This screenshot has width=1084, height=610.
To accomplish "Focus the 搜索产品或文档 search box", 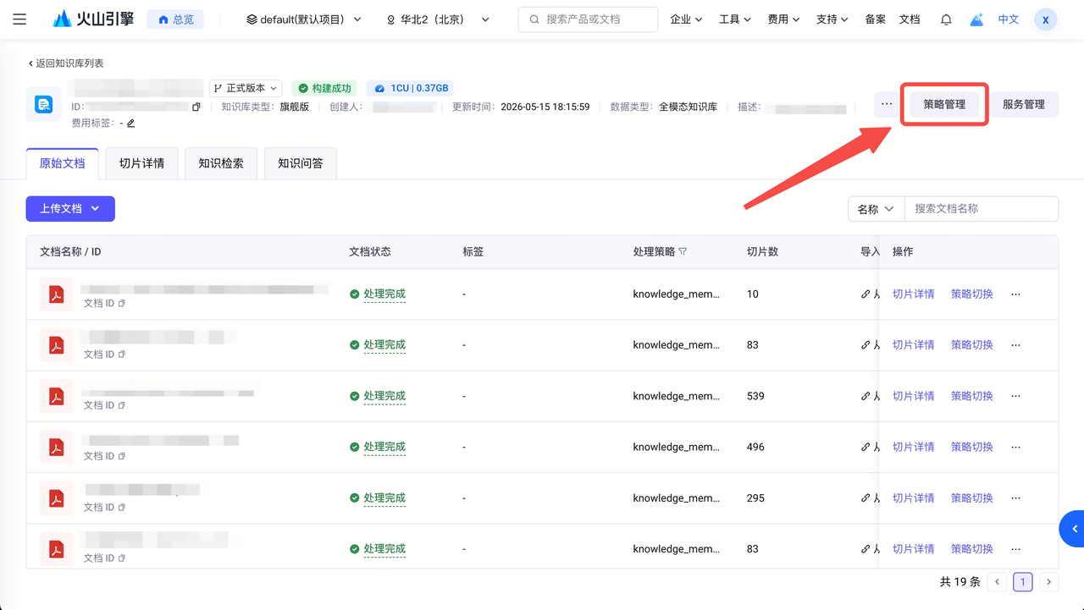I will [588, 19].
